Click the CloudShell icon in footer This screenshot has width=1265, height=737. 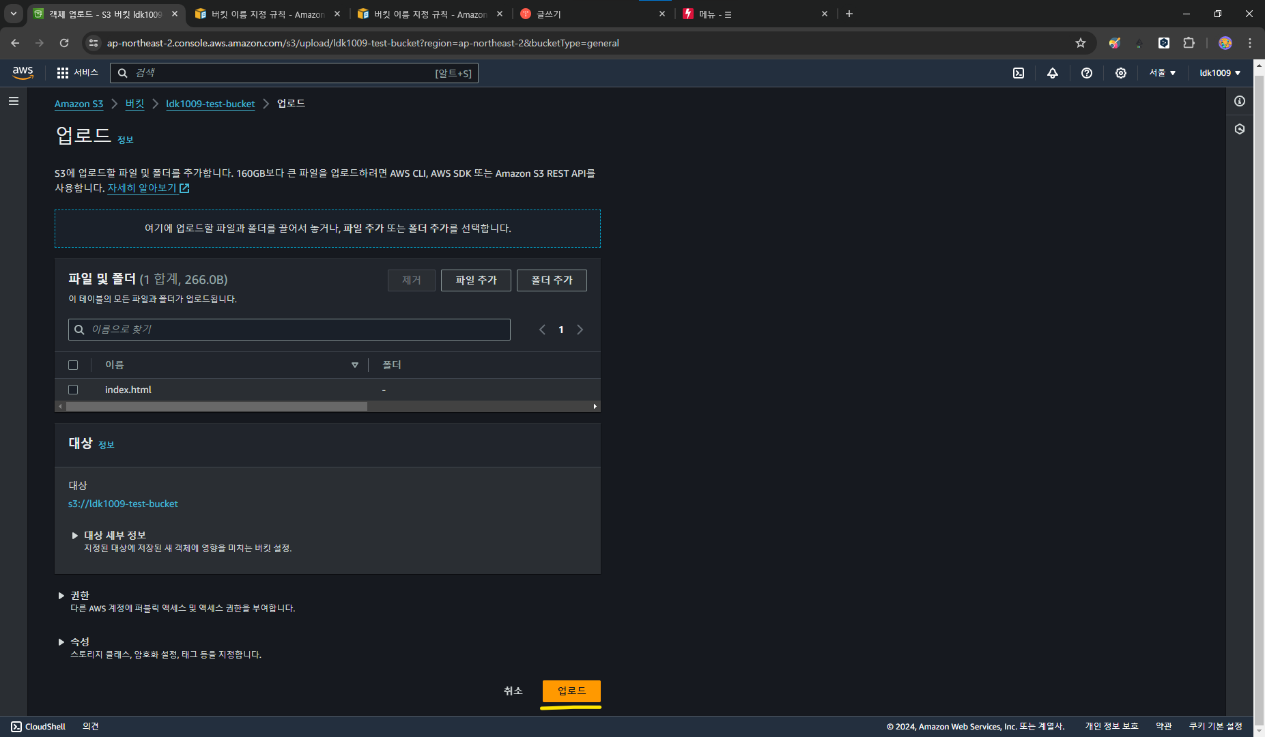click(16, 727)
